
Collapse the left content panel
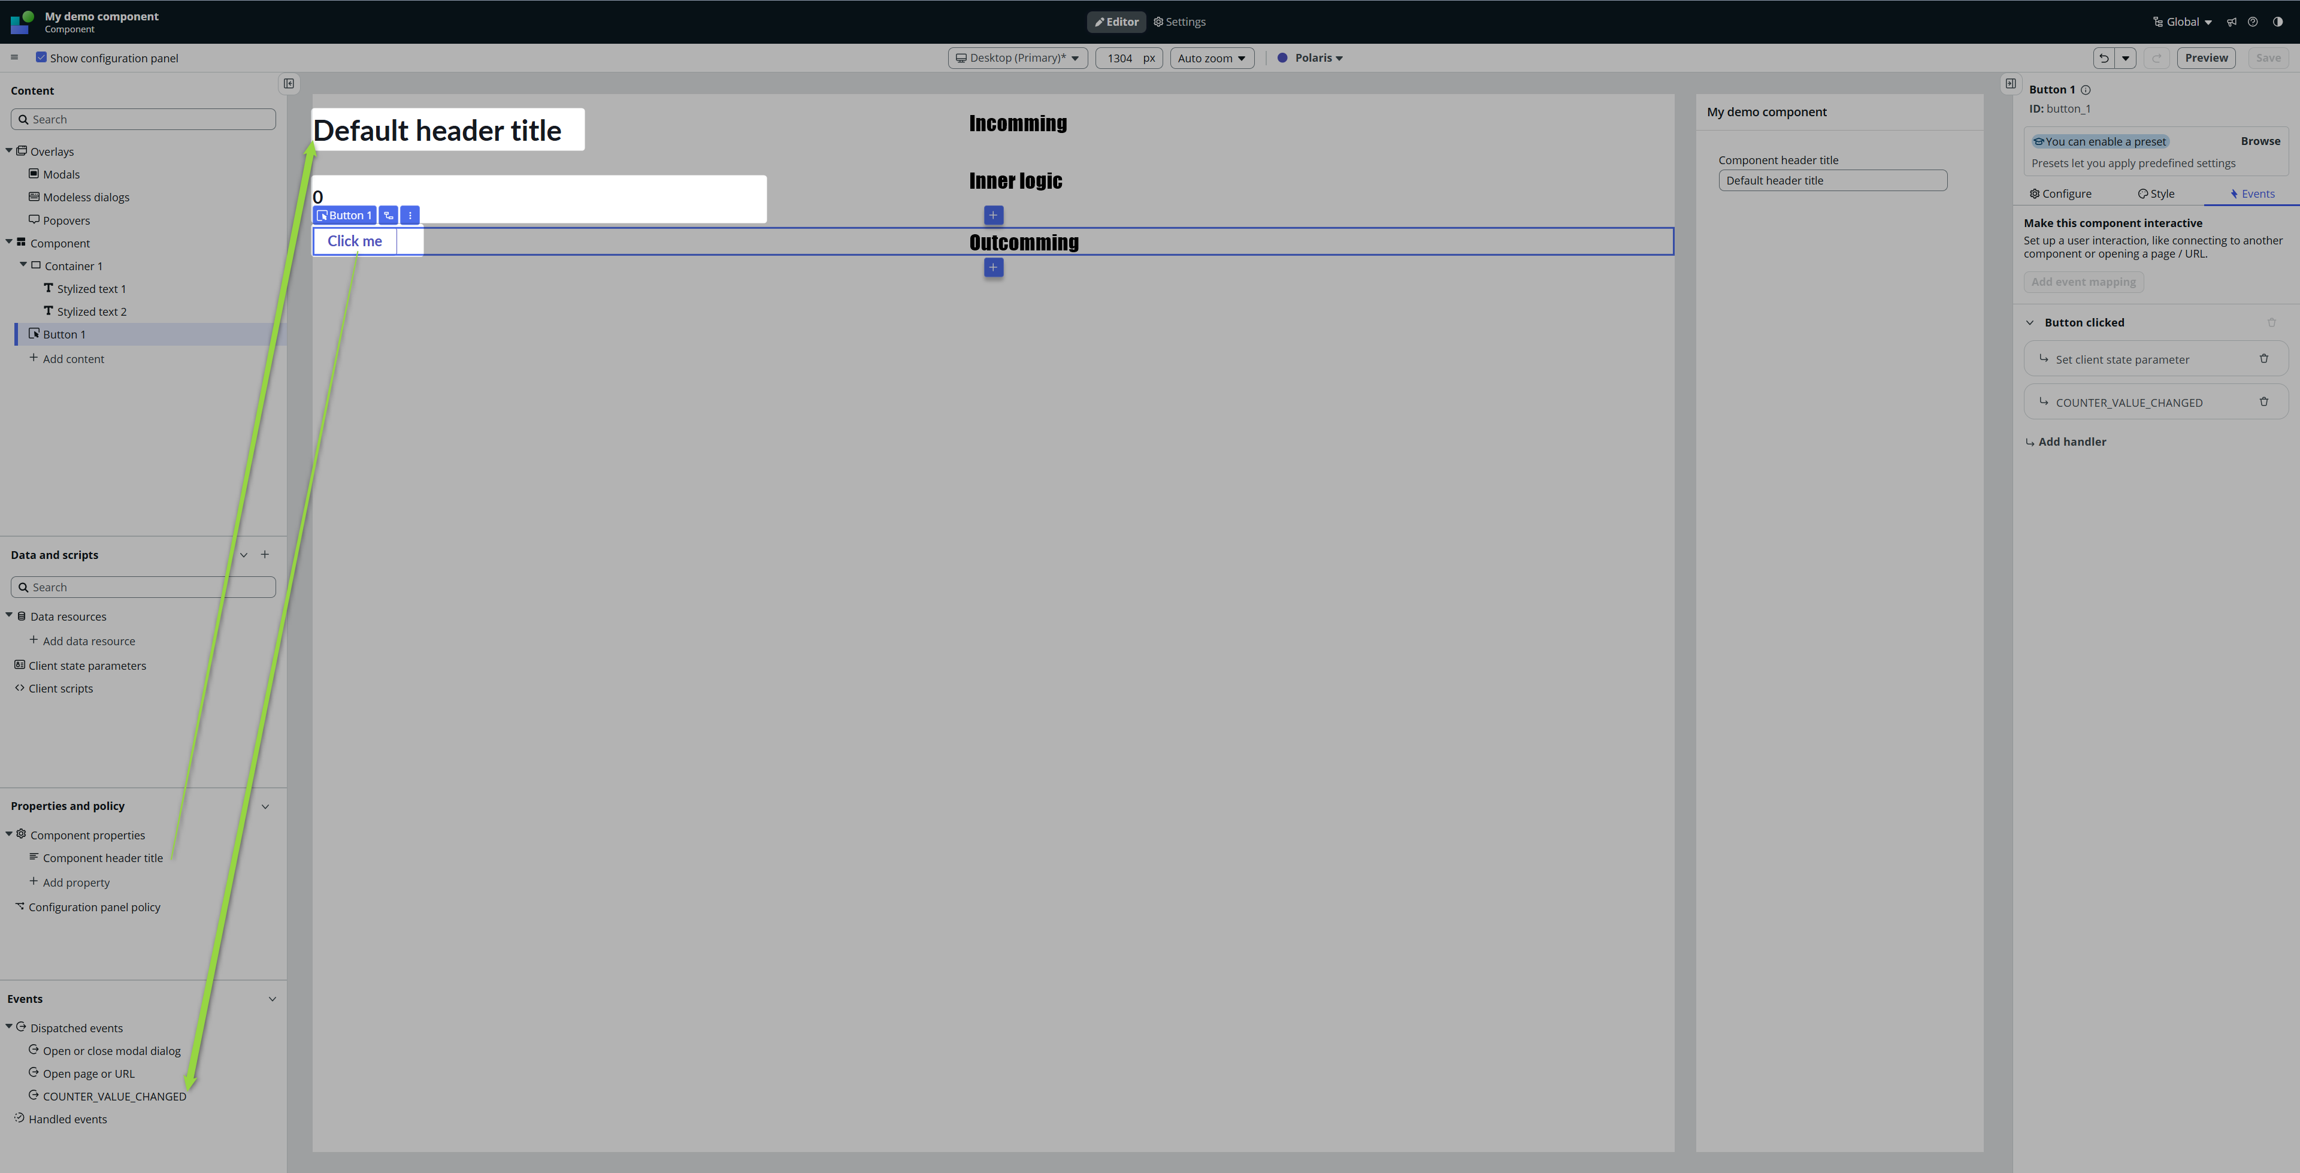[x=289, y=84]
